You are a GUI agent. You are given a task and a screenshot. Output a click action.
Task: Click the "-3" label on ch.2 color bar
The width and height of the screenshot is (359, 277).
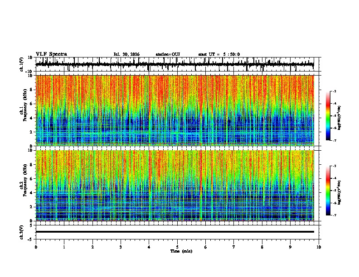(334, 166)
